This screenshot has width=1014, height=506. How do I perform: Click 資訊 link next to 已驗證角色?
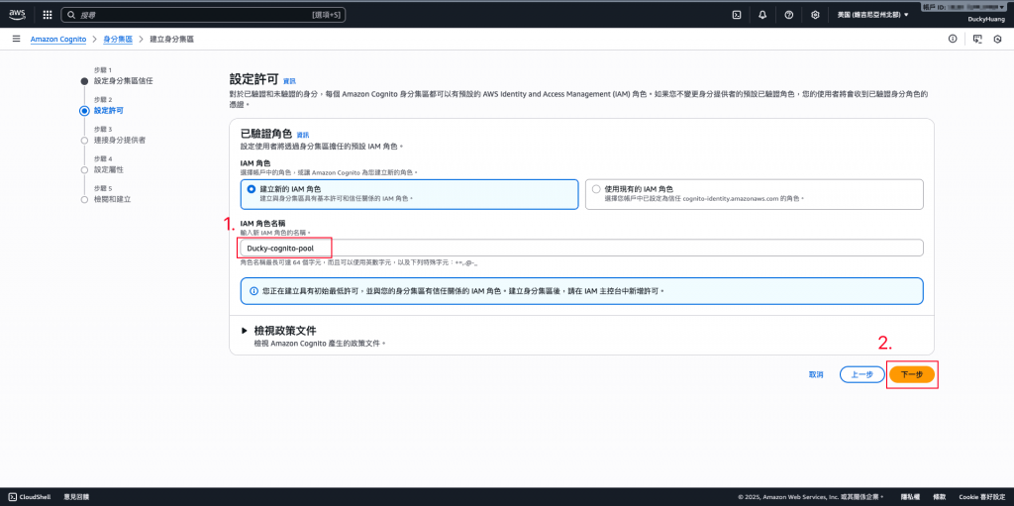click(x=303, y=136)
